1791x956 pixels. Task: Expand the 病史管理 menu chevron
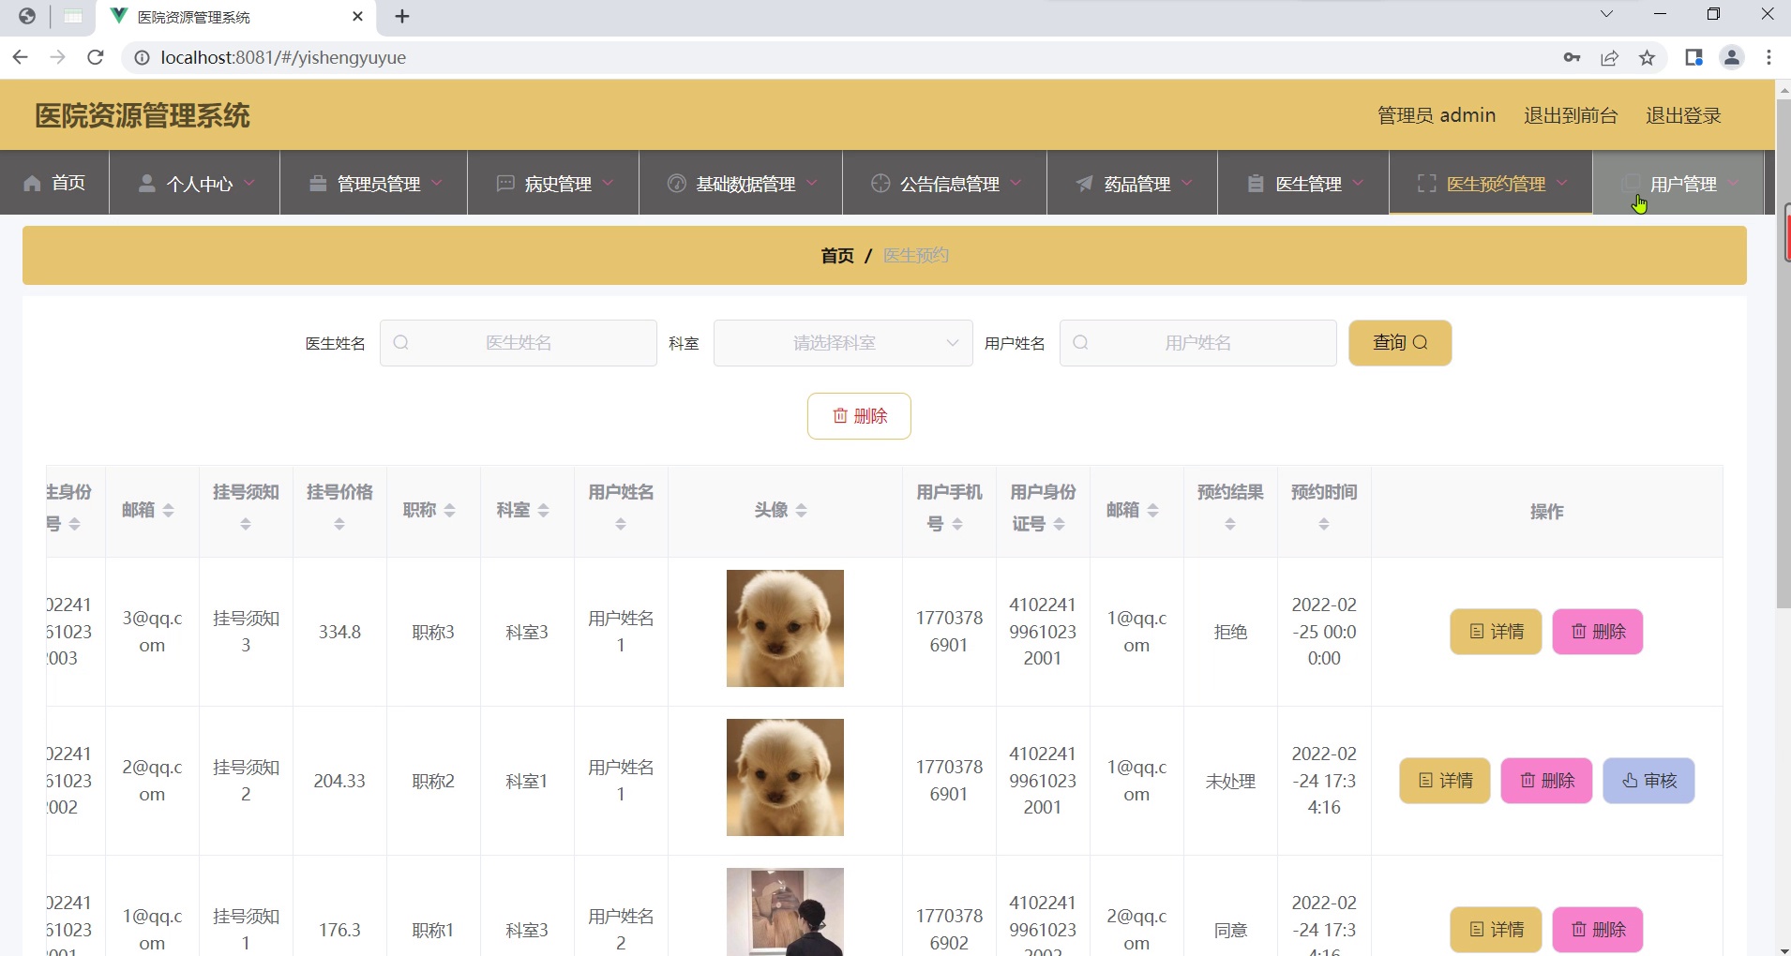(x=608, y=183)
